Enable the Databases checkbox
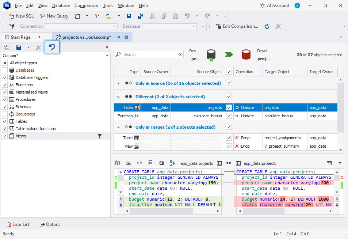 pos(5,70)
